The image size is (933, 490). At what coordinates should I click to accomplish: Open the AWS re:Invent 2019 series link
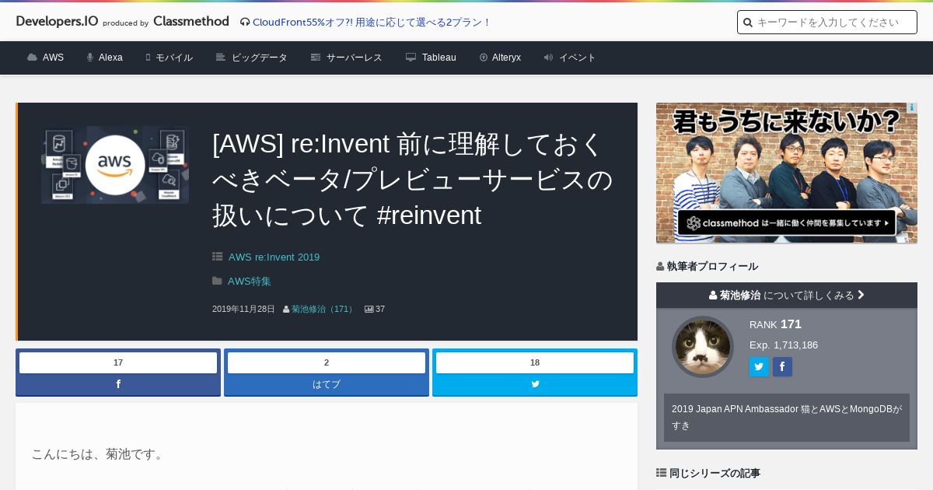[x=274, y=257]
